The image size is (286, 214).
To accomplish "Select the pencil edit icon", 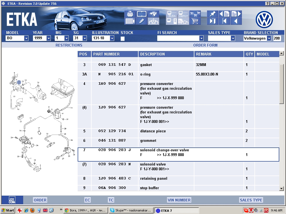I will (142, 21).
